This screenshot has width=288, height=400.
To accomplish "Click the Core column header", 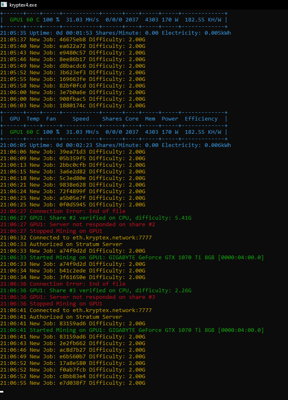I will [x=132, y=119].
